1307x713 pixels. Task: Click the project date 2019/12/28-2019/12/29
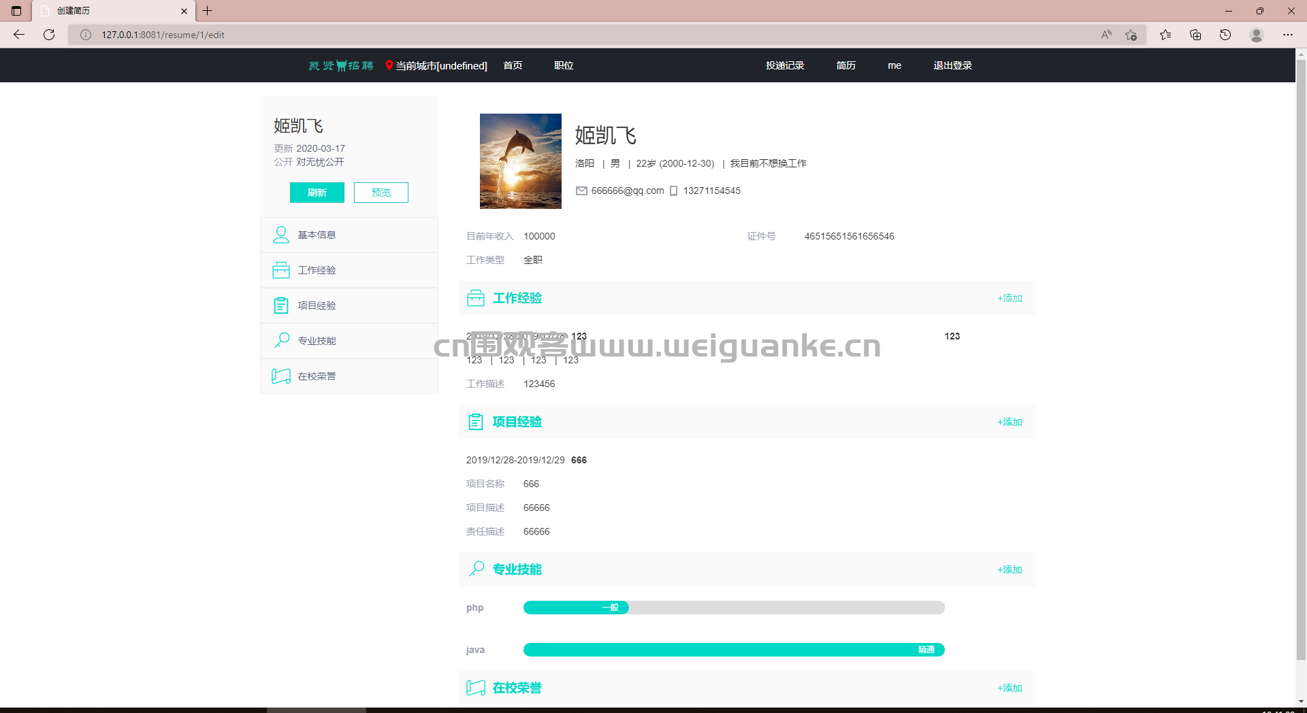[515, 460]
